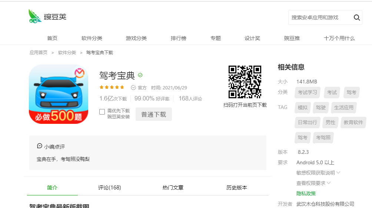Click 驾考宝典下载 breadcrumb
The width and height of the screenshot is (372, 208).
pos(100,53)
